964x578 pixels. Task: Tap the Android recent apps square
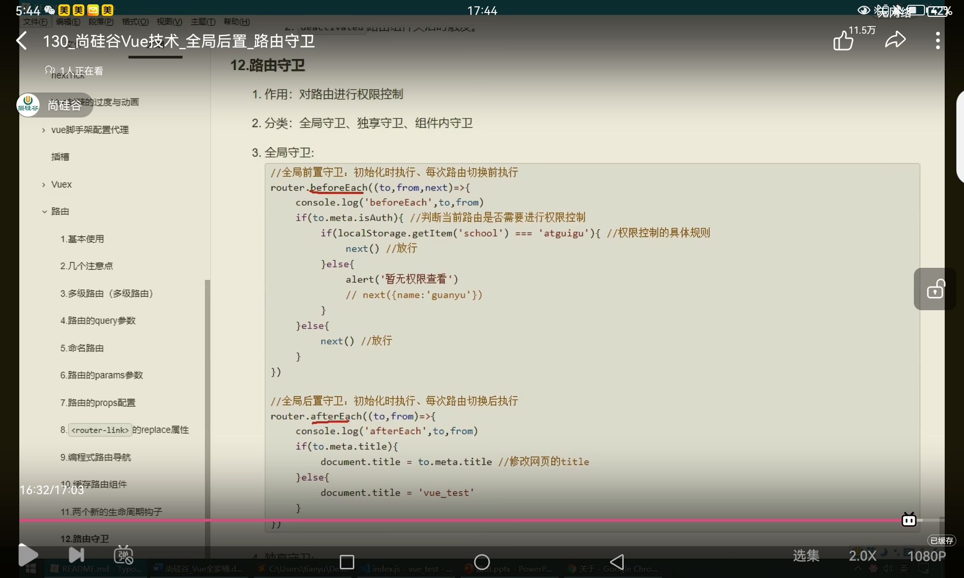[347, 562]
